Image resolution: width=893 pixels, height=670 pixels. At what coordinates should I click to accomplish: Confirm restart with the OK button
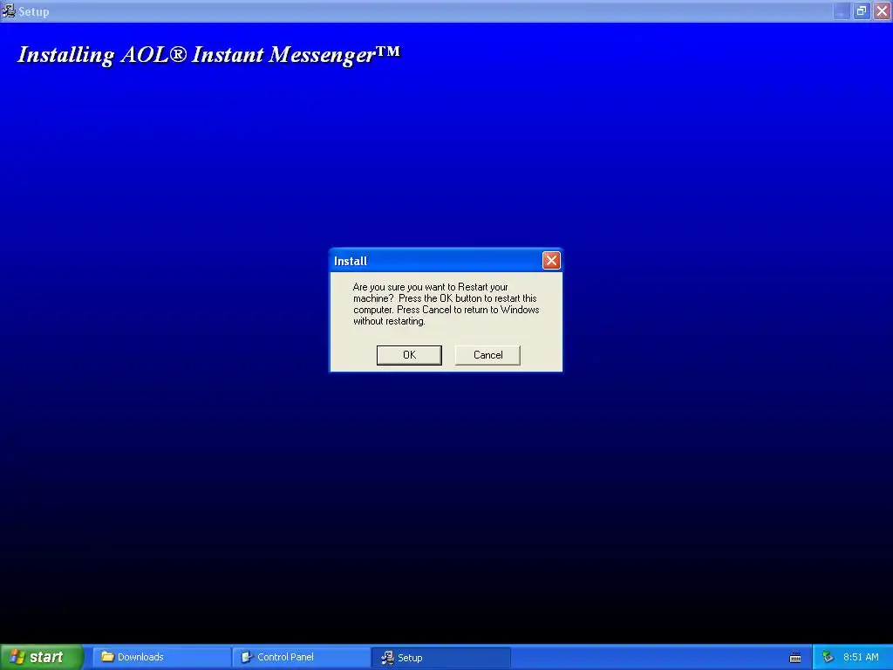[x=409, y=355]
